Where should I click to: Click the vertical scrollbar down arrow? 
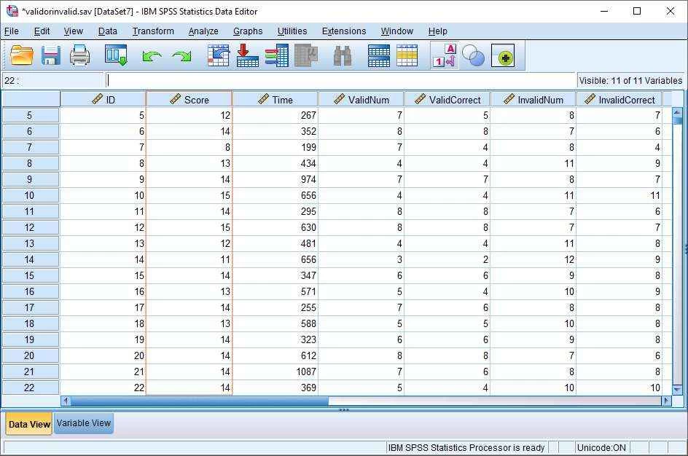[677, 390]
